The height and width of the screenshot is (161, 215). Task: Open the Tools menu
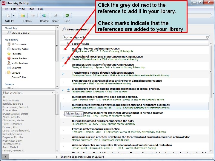pos(31,9)
